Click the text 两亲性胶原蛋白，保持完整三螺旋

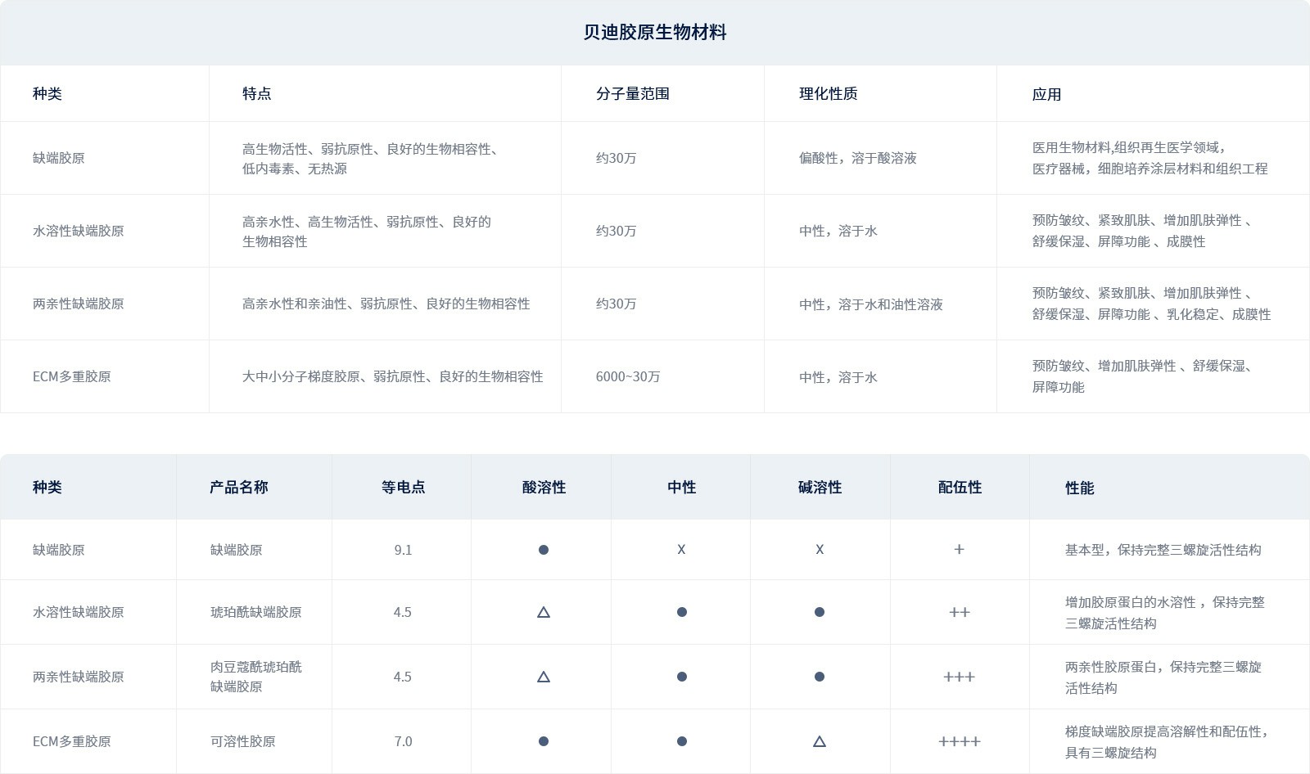pyautogui.click(x=1163, y=667)
